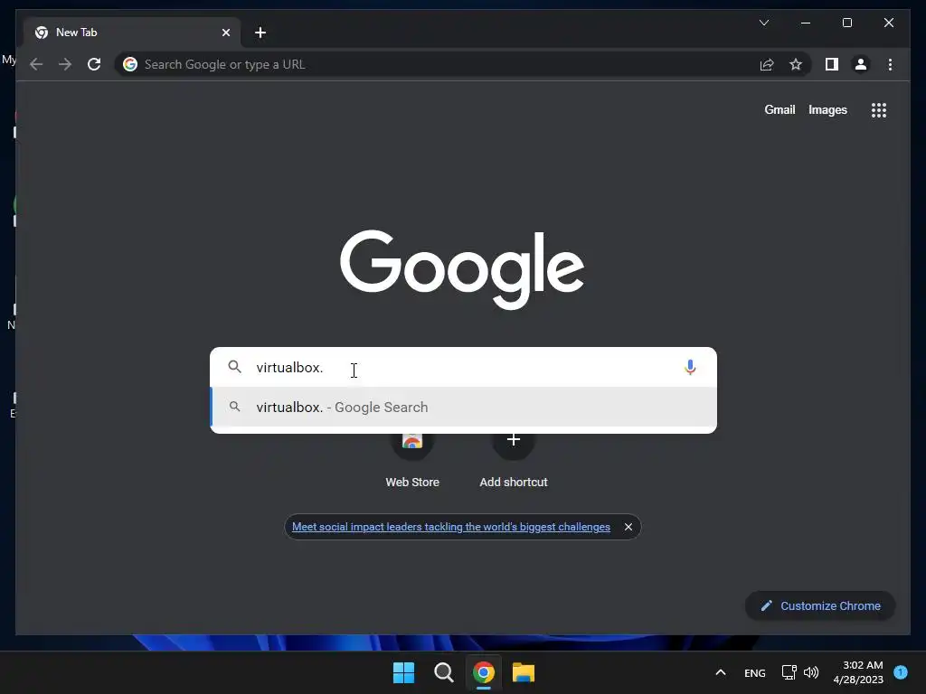Open the notification badge icon
Viewport: 926px width, 694px height.
901,671
